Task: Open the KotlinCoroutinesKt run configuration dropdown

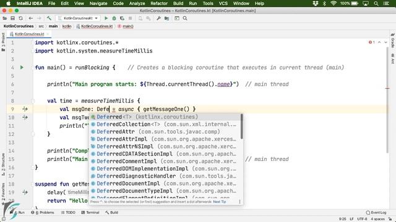Action: pos(78,18)
